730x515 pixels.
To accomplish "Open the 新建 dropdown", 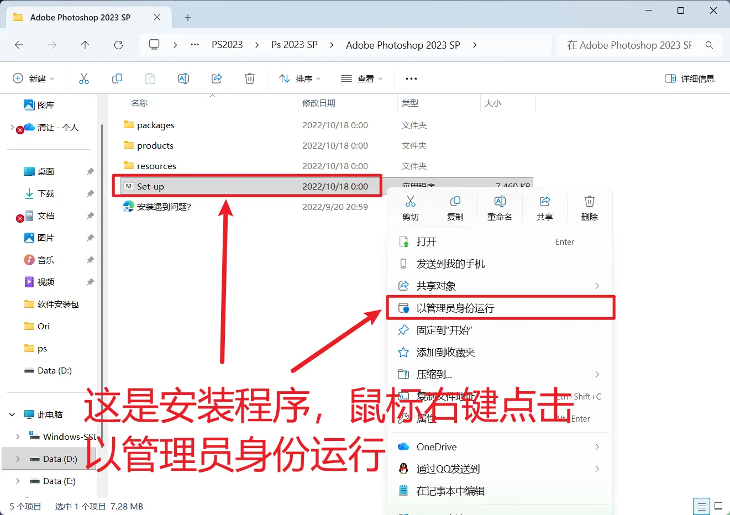I will coord(34,78).
